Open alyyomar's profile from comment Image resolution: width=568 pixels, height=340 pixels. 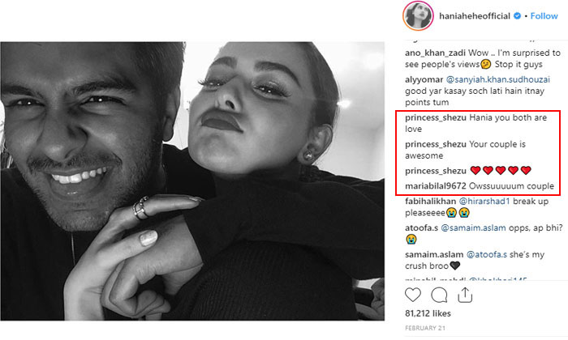(423, 82)
